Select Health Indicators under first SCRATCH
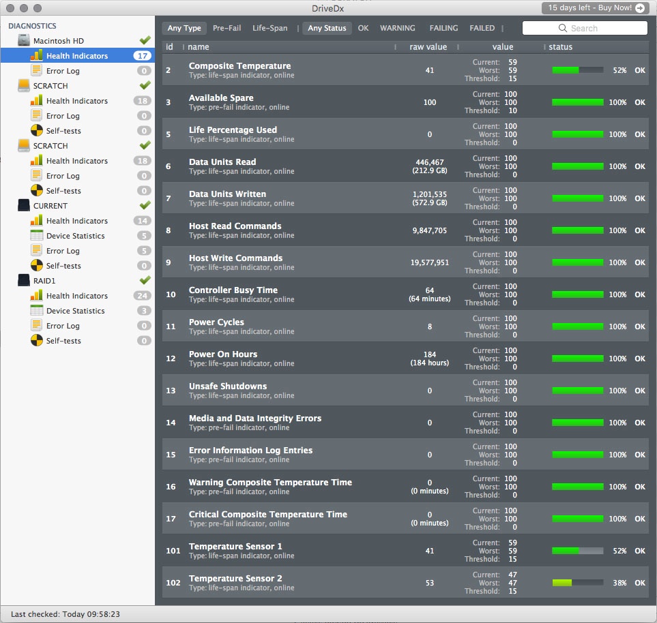657x623 pixels. (78, 101)
